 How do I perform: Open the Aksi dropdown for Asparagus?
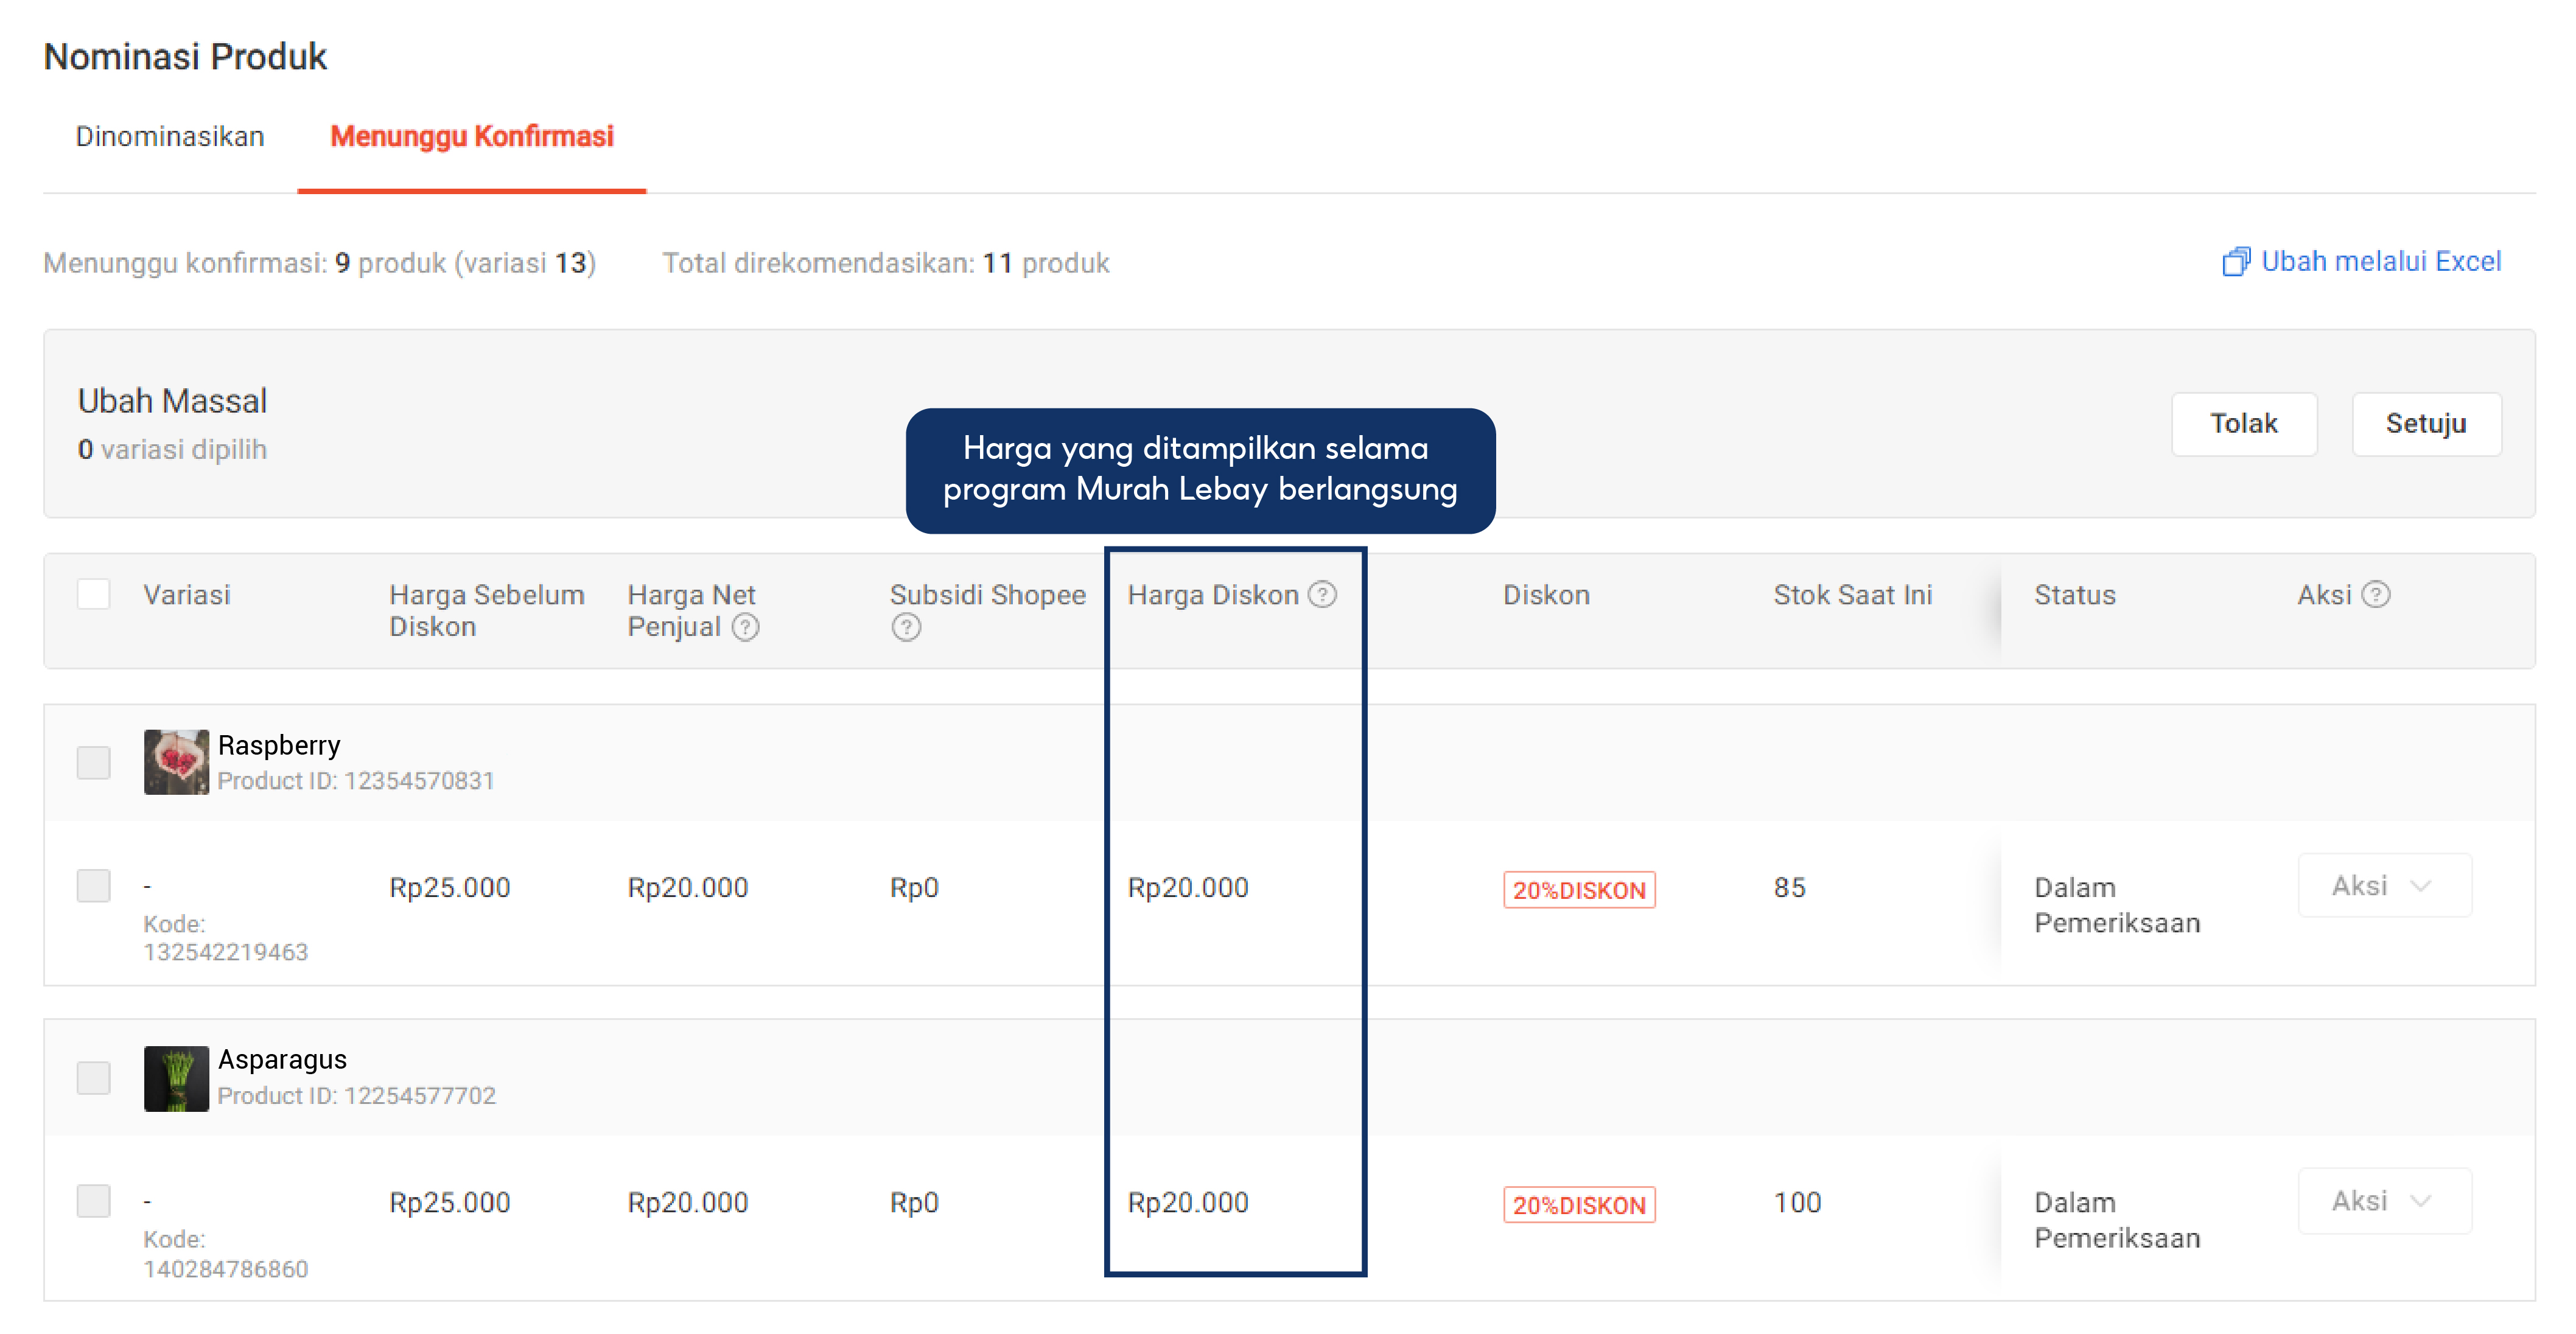2384,1201
